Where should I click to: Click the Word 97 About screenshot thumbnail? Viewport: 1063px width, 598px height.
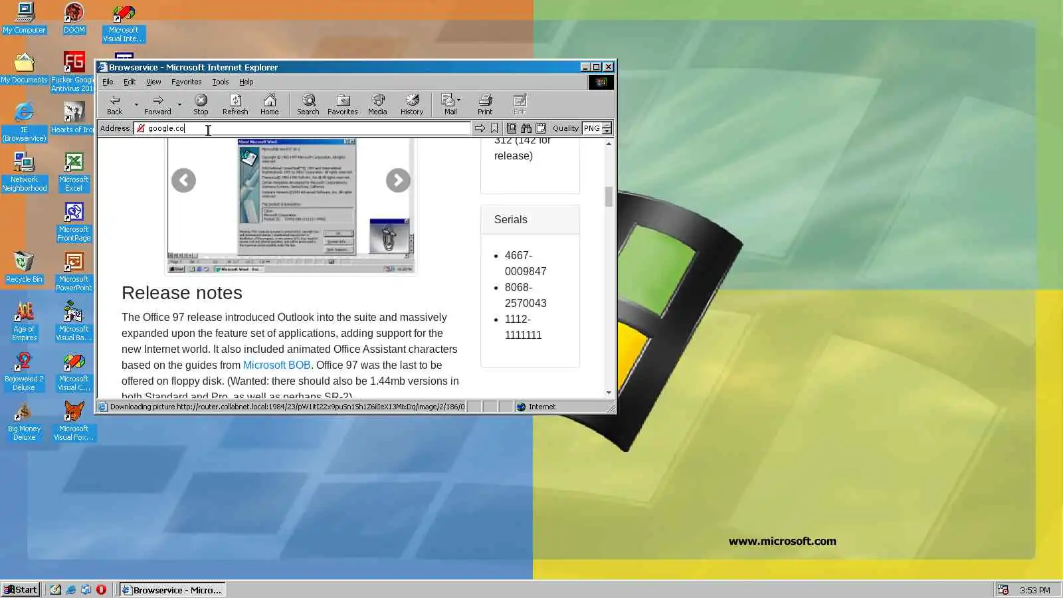[x=291, y=205]
